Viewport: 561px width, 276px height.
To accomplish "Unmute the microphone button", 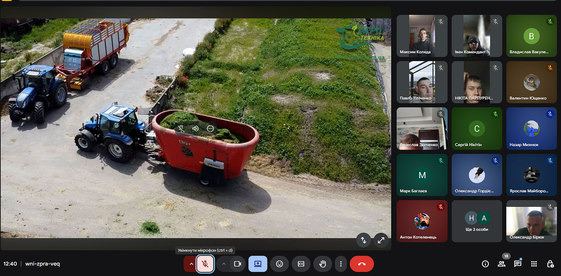I will coord(205,264).
